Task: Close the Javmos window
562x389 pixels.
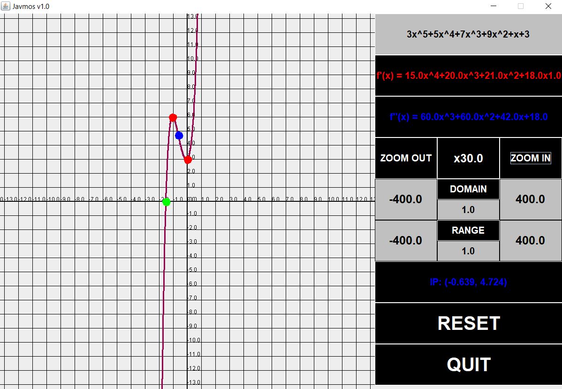Action: coord(548,6)
